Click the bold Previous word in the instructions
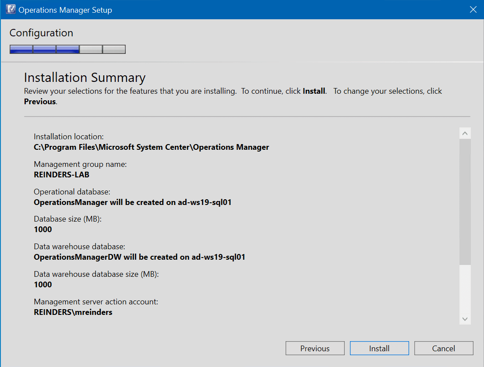 [39, 102]
